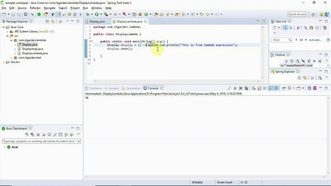This screenshot has height=186, width=331.
Task: Click the Debug bug icon in toolbar
Action: pyautogui.click(x=87, y=14)
